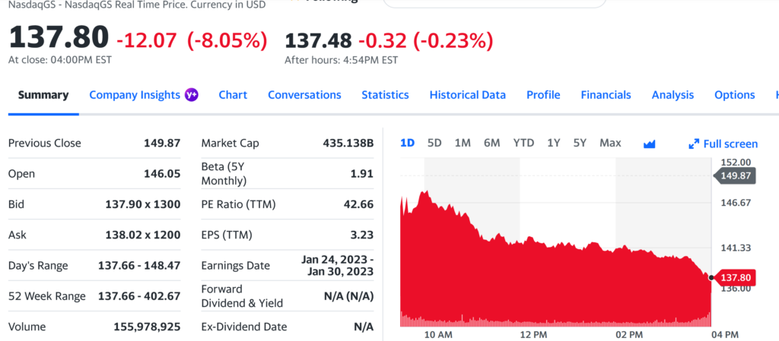This screenshot has width=779, height=341.
Task: Switch to the Profile tab
Action: (x=543, y=95)
